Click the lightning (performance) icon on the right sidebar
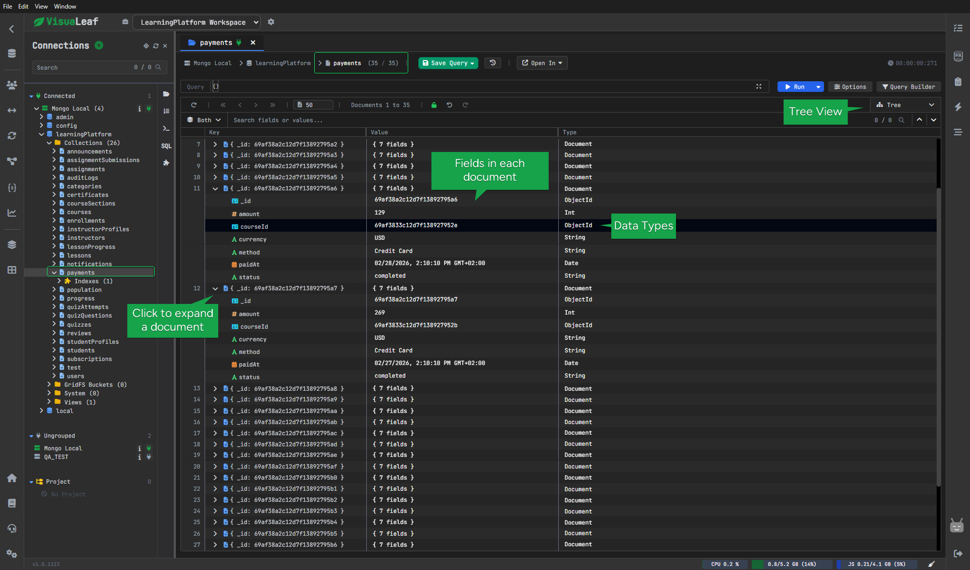This screenshot has width=970, height=570. (958, 107)
